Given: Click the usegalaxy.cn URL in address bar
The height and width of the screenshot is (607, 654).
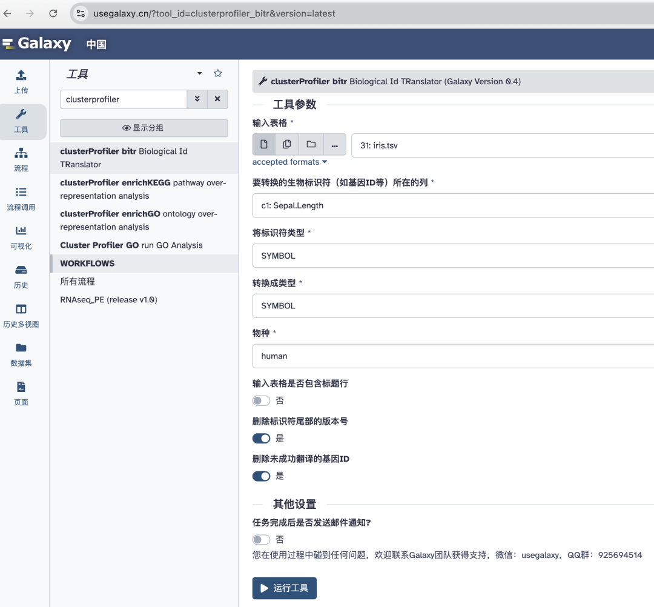Looking at the screenshot, I should click(214, 13).
